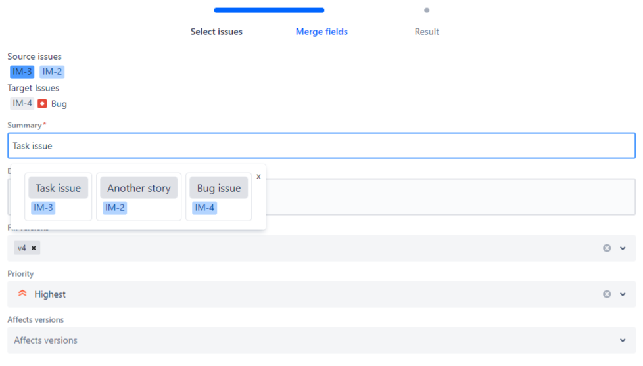This screenshot has height=366, width=643.
Task: Expand the Fix versions dropdown
Action: pos(623,248)
